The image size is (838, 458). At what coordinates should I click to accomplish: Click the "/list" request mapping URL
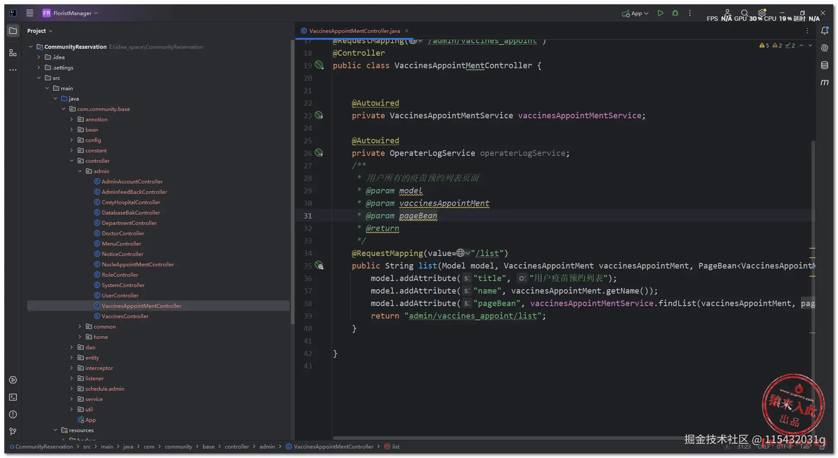pos(487,253)
